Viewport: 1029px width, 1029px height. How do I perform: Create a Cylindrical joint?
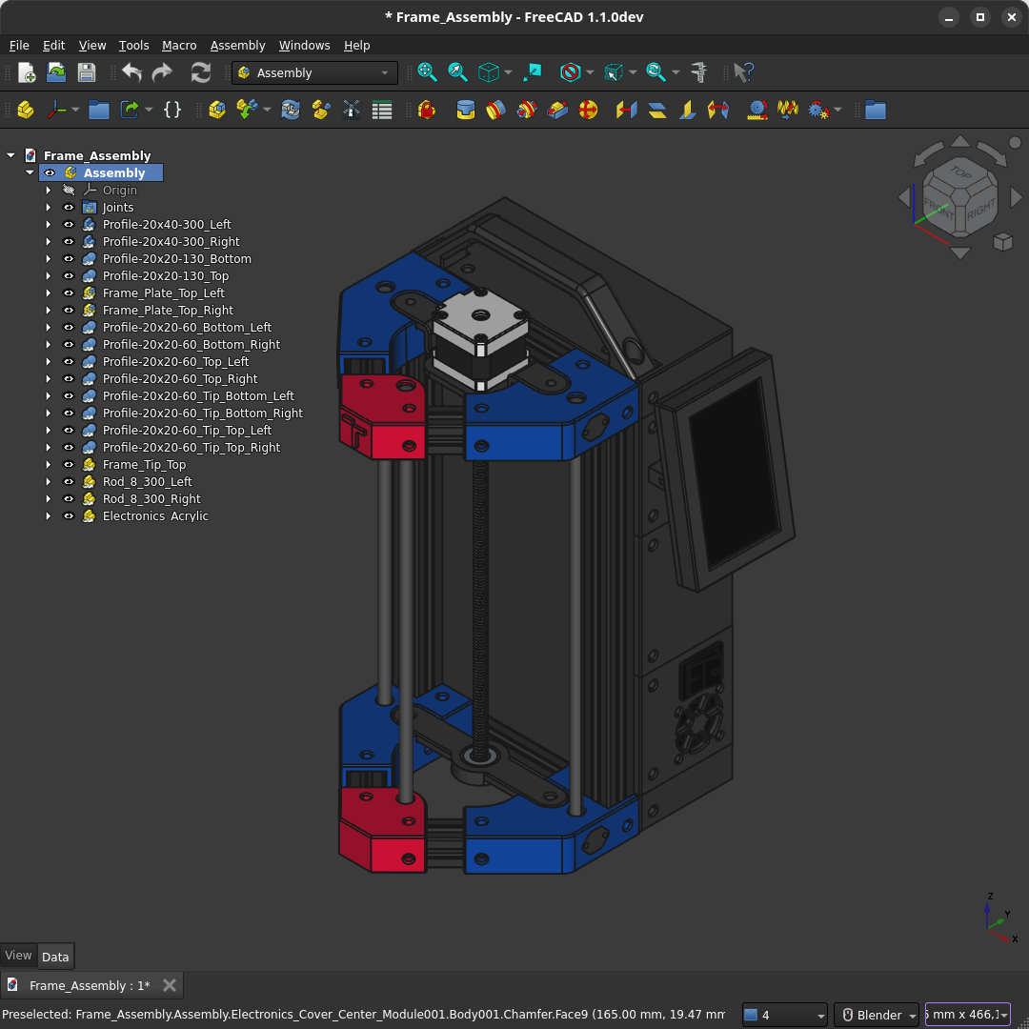click(x=526, y=110)
